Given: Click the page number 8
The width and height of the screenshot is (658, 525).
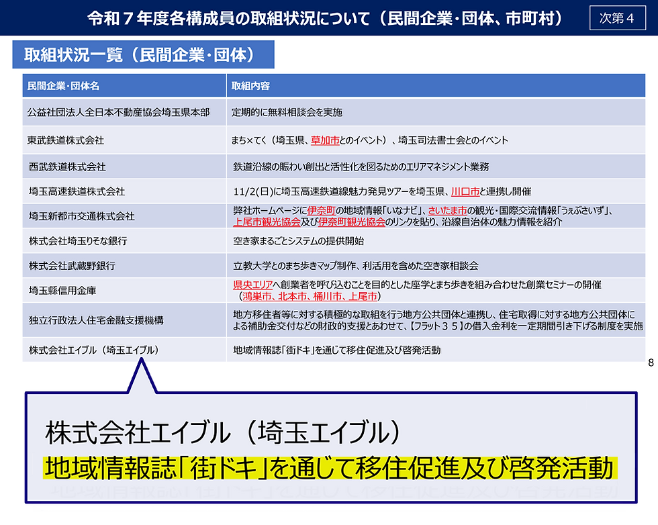Looking at the screenshot, I should pos(651,363).
